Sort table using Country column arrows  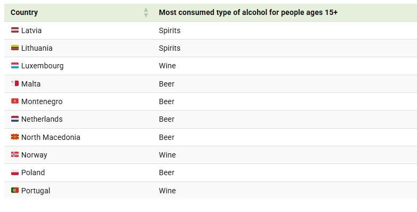146,12
